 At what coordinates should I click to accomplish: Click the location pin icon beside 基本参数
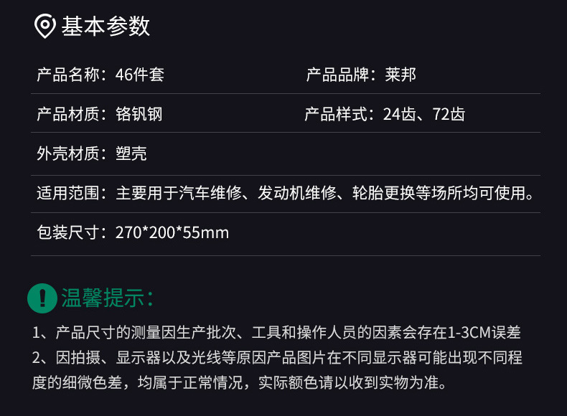pyautogui.click(x=45, y=27)
